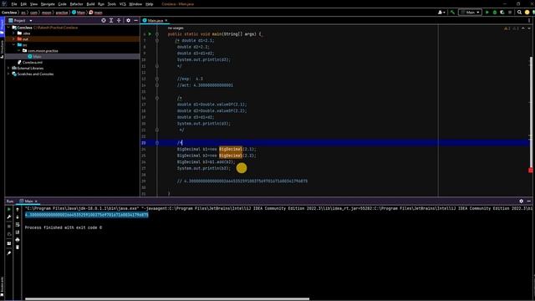Click the red error stripe marker
535x301 pixels.
tap(531, 171)
